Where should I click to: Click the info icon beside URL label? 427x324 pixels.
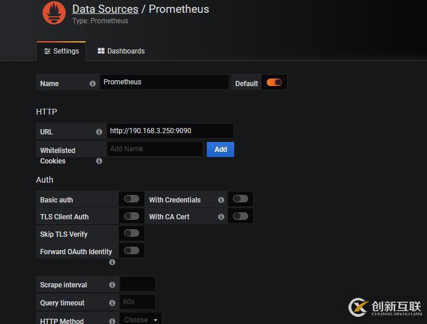pyautogui.click(x=99, y=132)
